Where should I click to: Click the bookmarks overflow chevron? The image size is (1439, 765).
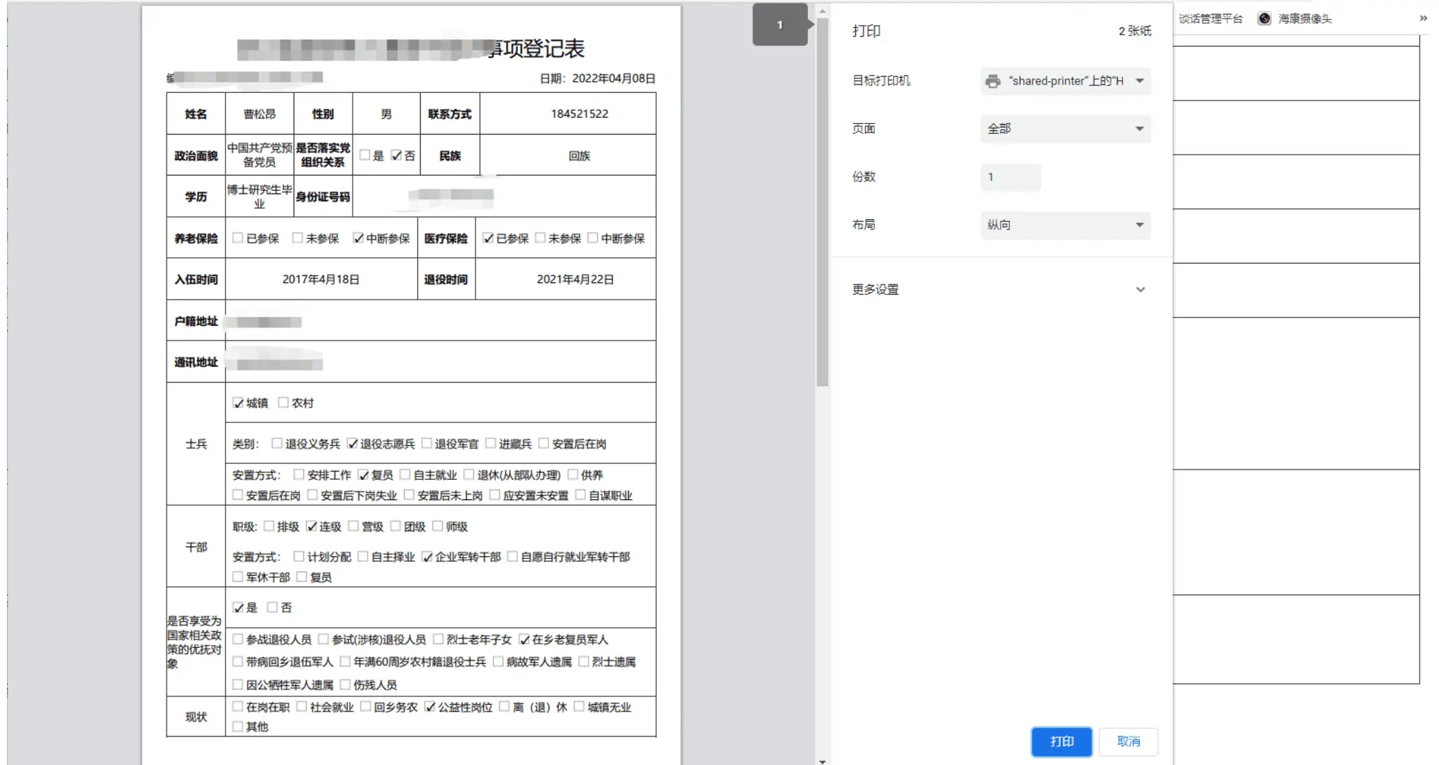point(1422,18)
